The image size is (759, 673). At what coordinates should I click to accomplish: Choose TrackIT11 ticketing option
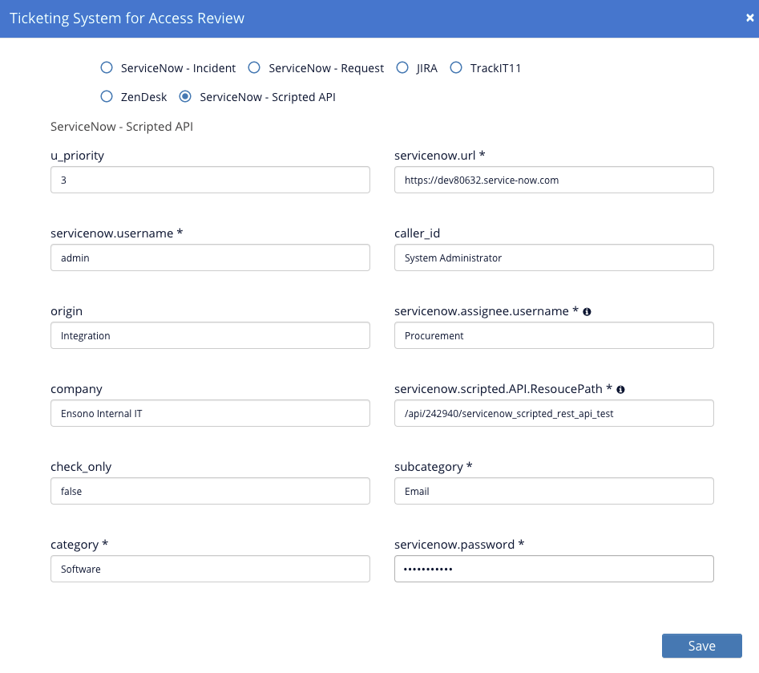coord(456,67)
